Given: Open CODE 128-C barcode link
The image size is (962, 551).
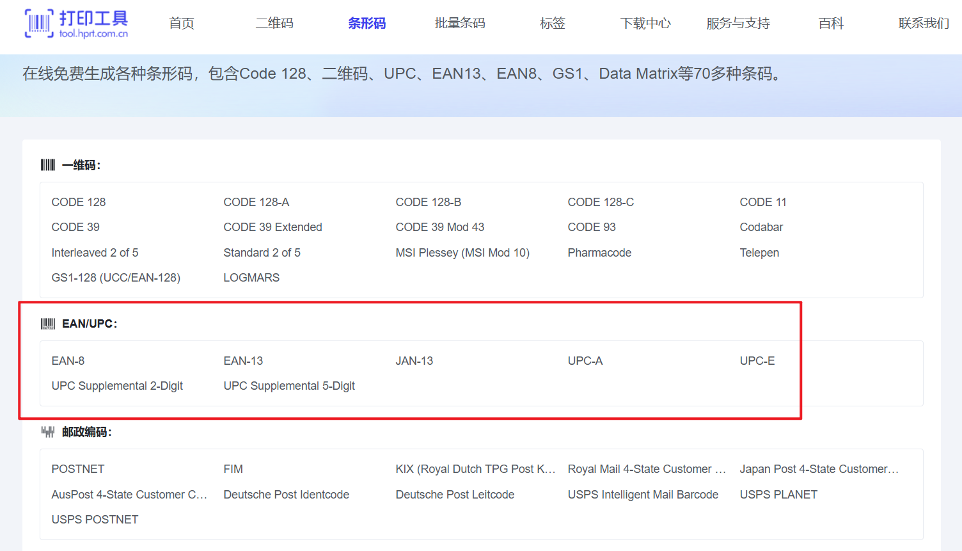Looking at the screenshot, I should point(601,202).
